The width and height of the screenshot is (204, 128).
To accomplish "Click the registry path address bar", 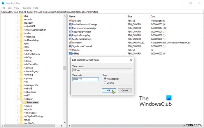I will 102,12.
